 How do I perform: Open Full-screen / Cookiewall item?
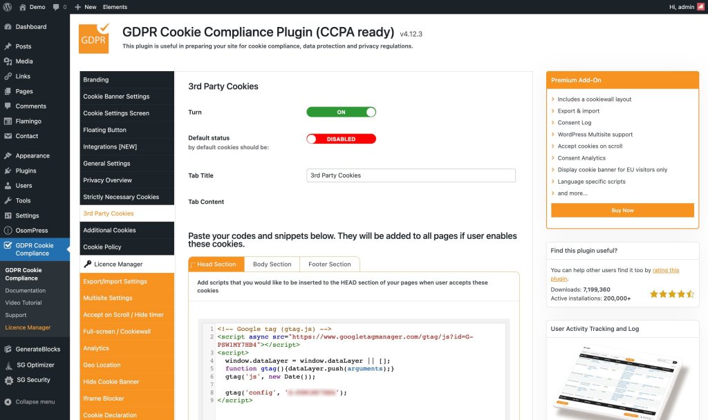[x=127, y=331]
